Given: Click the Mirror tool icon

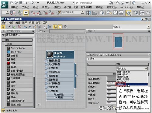Looking at the screenshot, I should [88, 13].
